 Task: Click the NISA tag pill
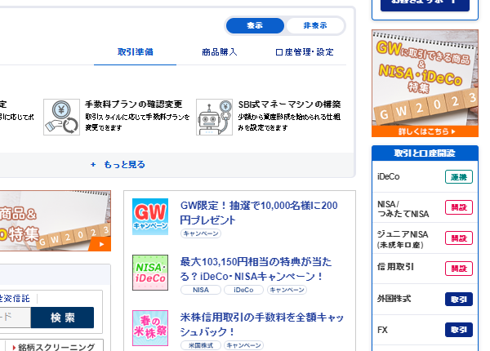tap(201, 290)
